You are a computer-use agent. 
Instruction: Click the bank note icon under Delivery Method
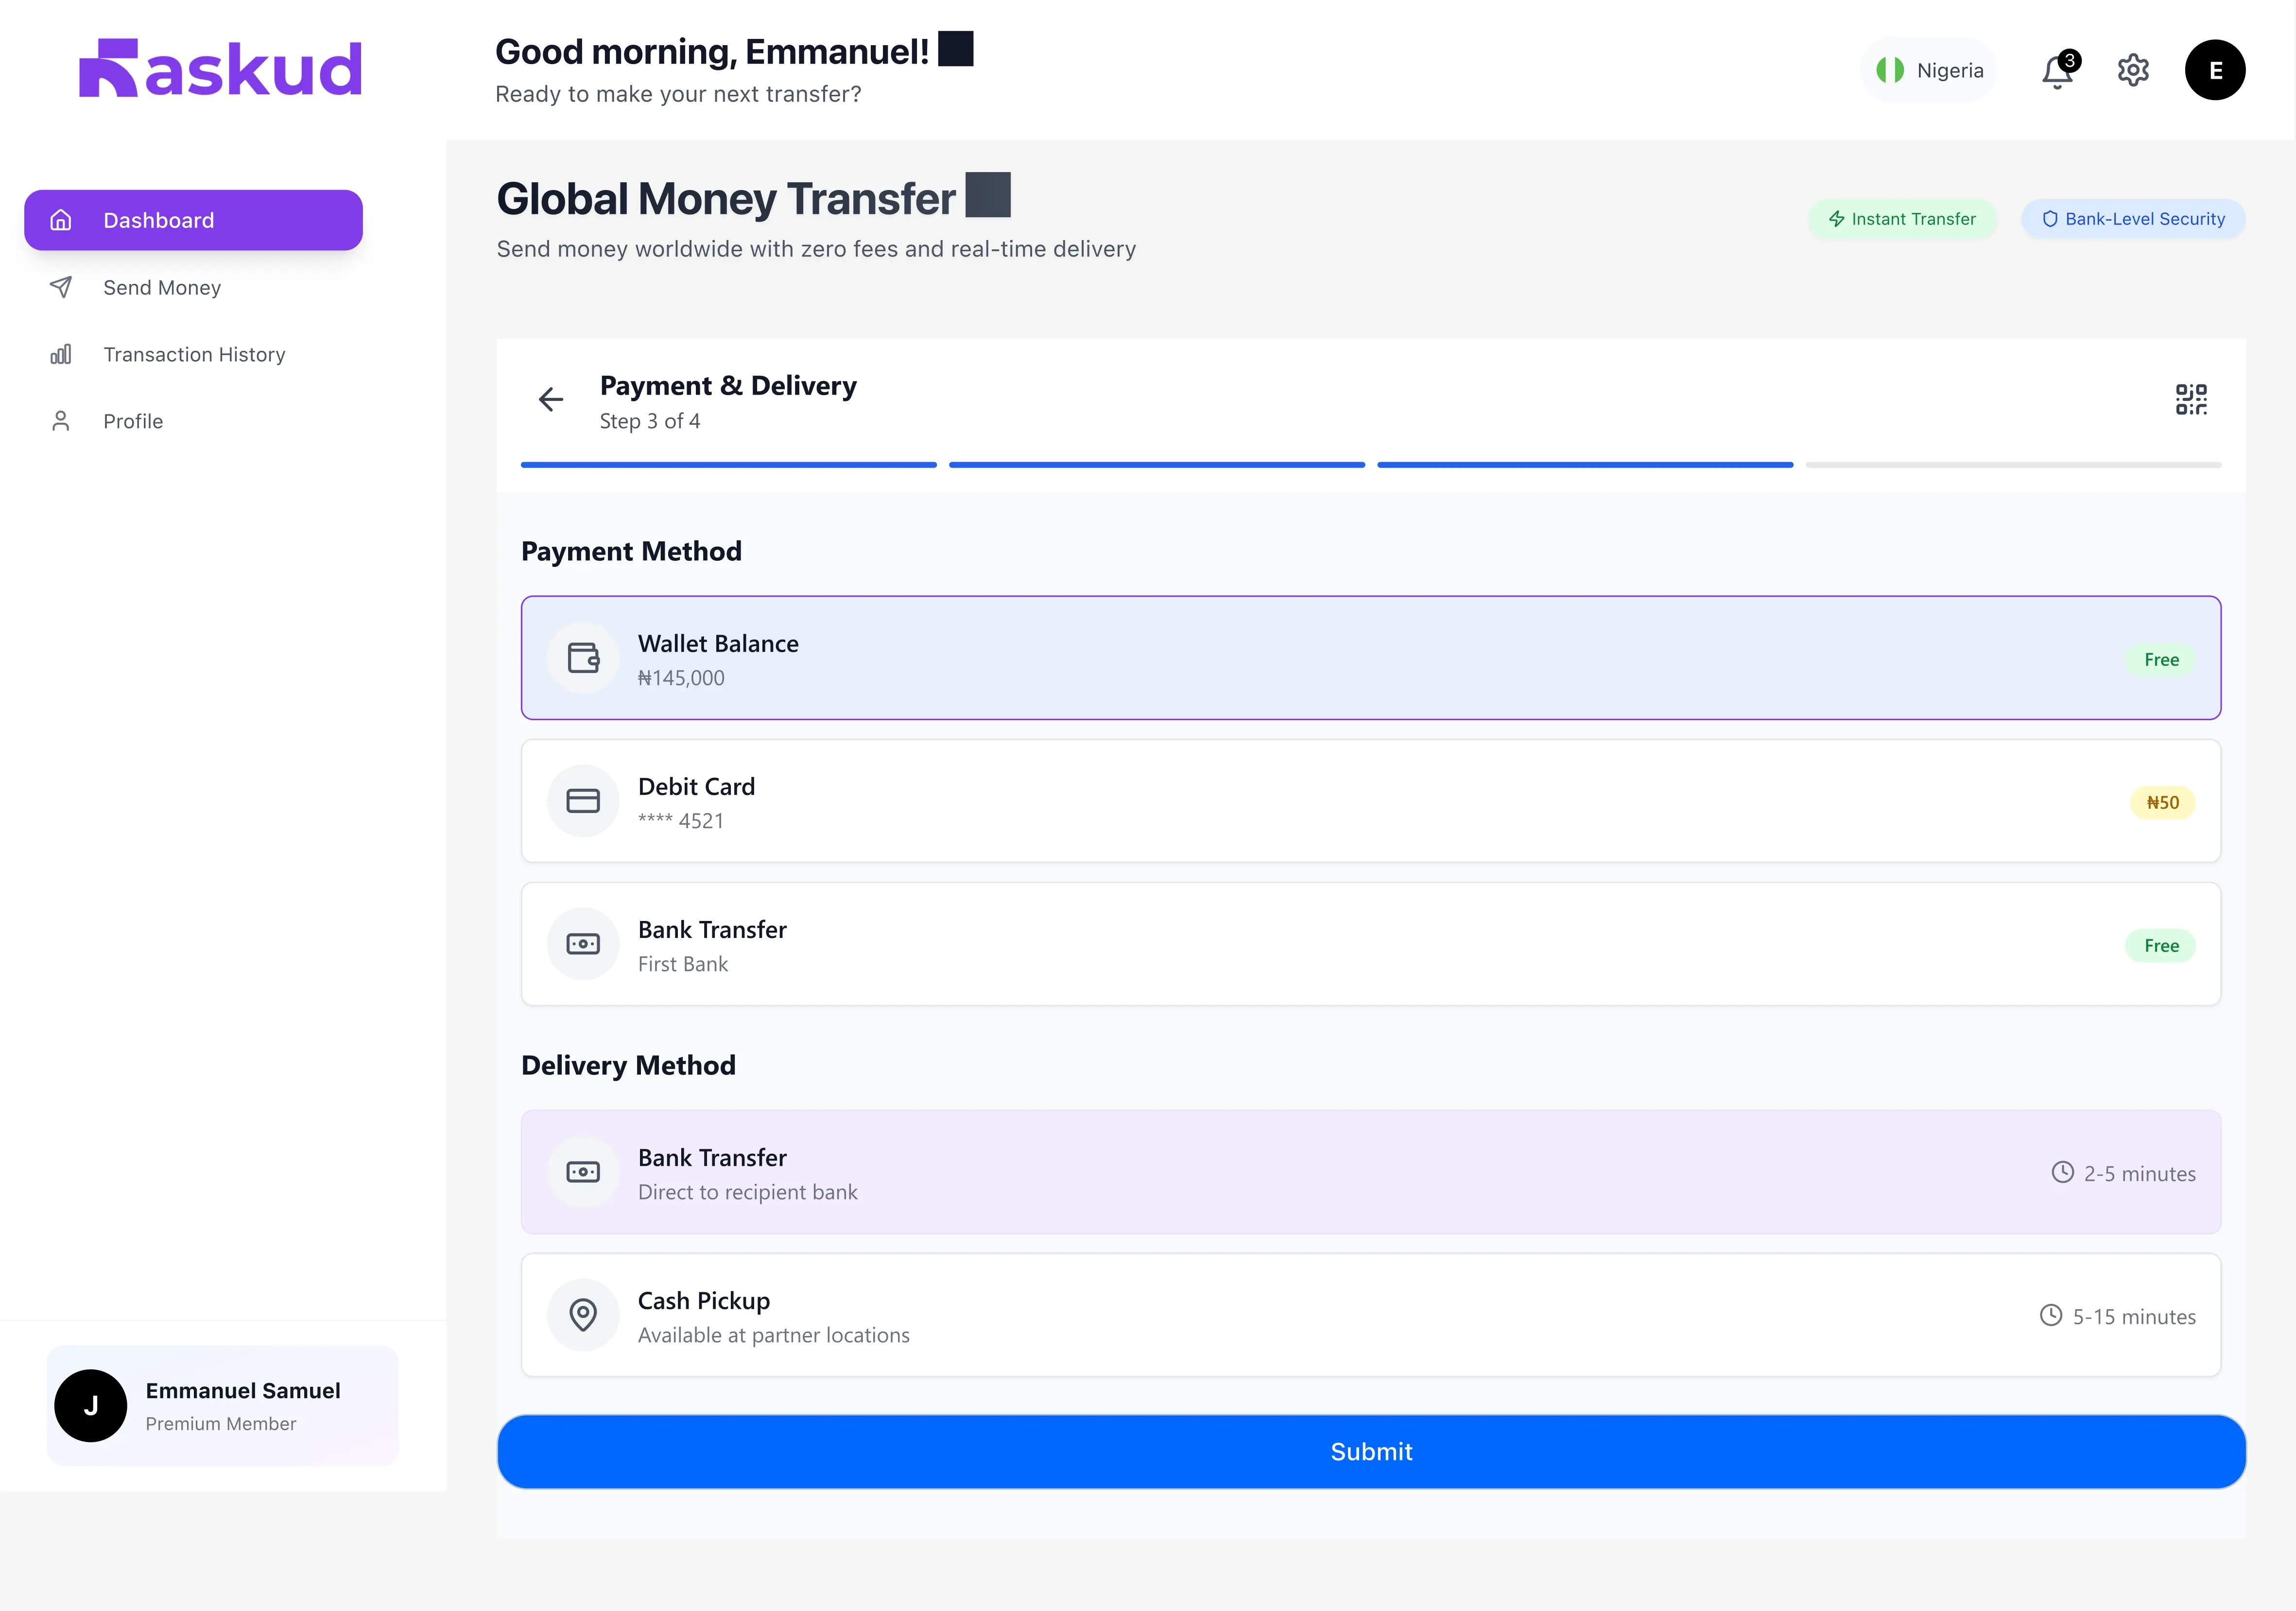tap(583, 1172)
